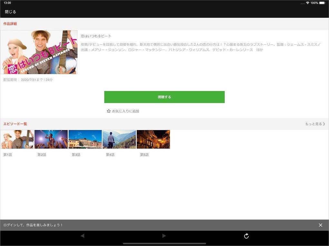Dismiss the login banner with X

[320, 225]
